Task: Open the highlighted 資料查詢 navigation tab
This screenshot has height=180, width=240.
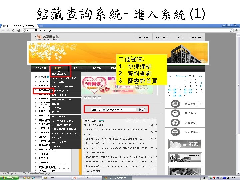Action: (59, 68)
